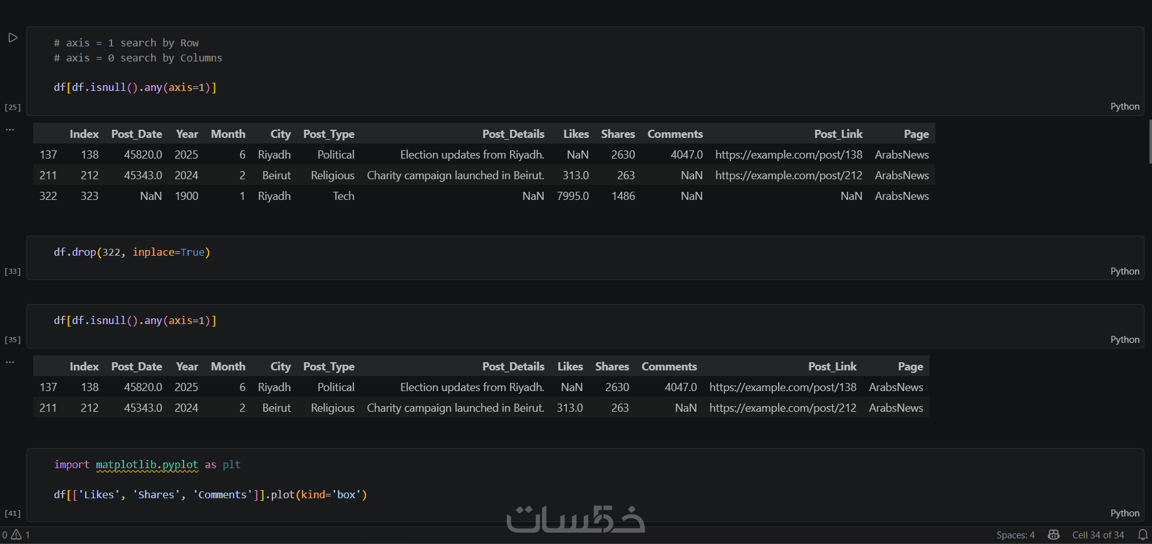The height and width of the screenshot is (544, 1152).
Task: Open output actions menu for first table
Action: point(10,130)
